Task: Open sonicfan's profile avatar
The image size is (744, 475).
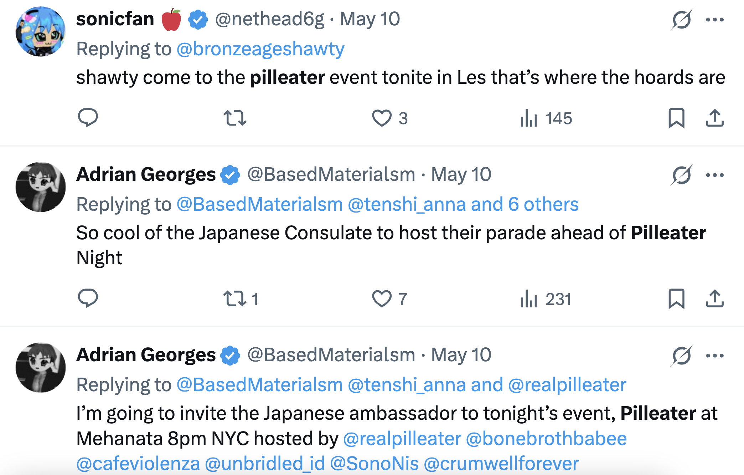Action: pyautogui.click(x=41, y=31)
